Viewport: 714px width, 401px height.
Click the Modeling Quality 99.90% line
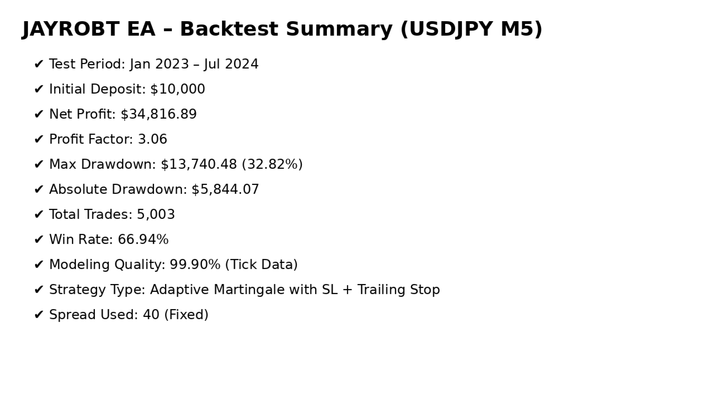(x=173, y=265)
